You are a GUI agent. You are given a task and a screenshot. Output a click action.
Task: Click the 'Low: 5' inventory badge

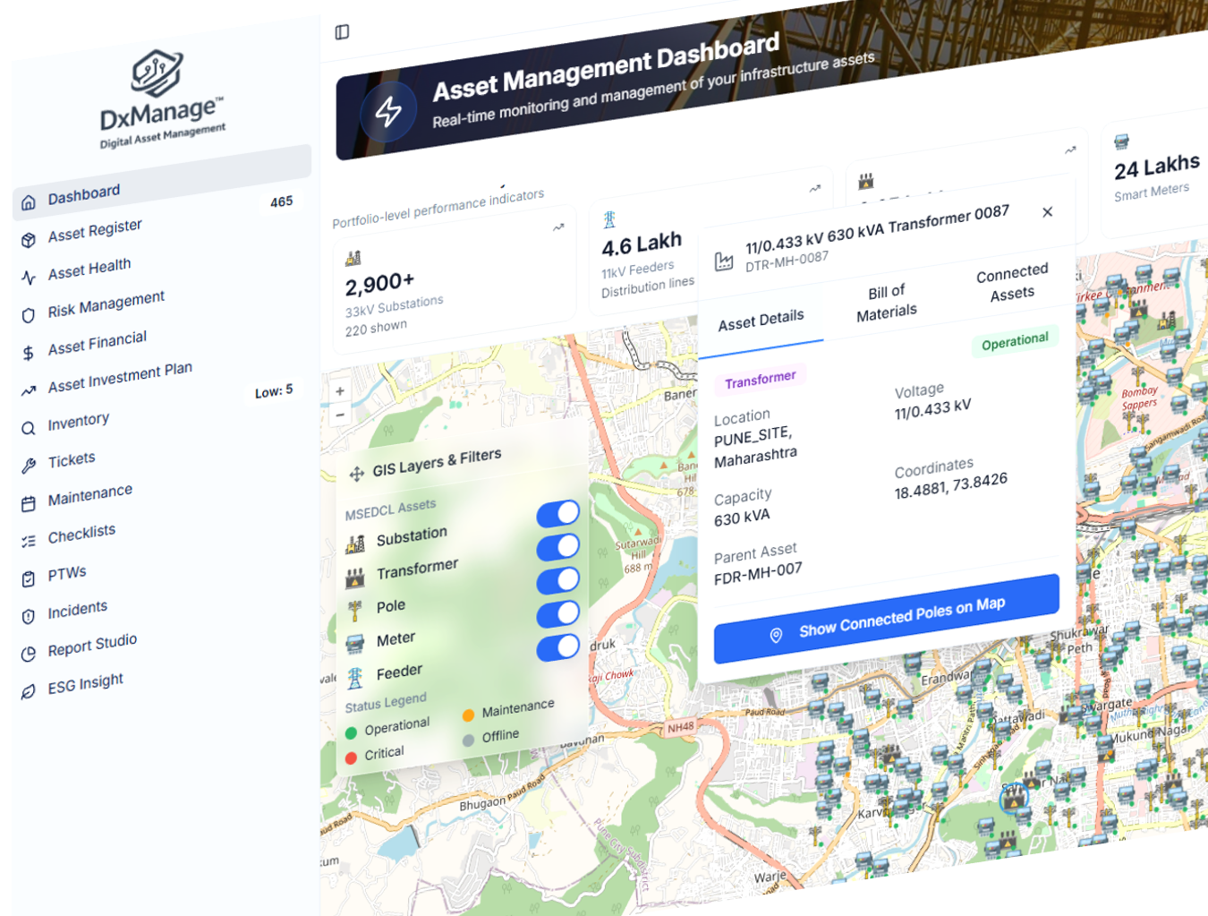pyautogui.click(x=274, y=391)
